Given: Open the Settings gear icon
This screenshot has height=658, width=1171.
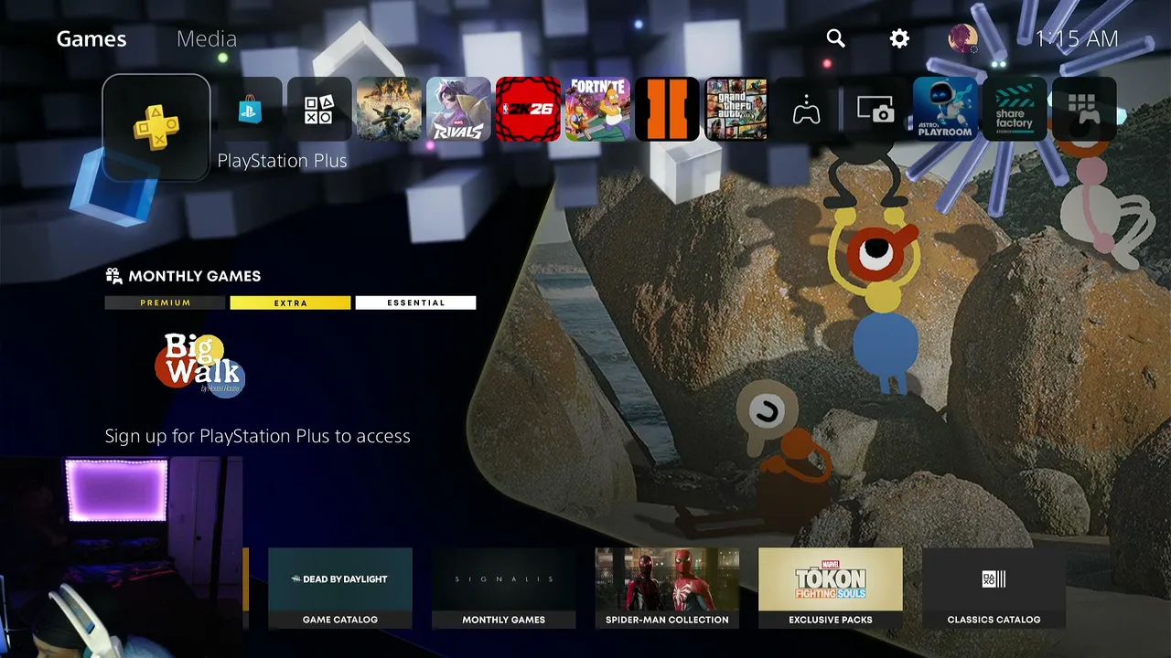Looking at the screenshot, I should click(x=900, y=38).
